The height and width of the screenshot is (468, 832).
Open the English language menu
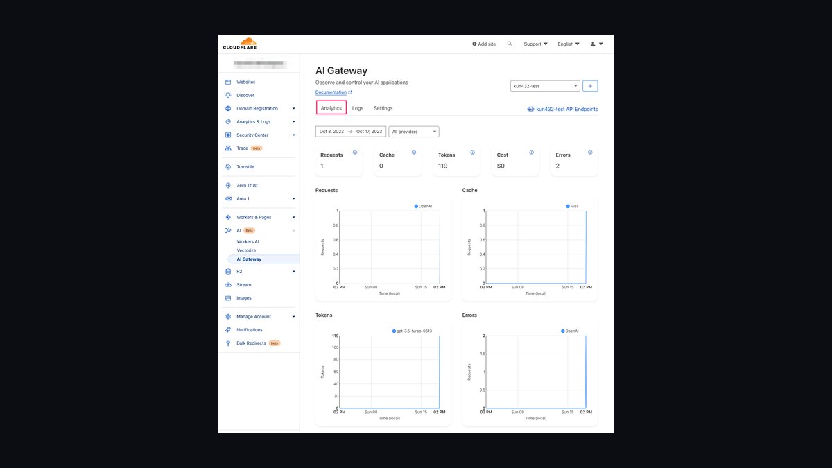pyautogui.click(x=569, y=44)
